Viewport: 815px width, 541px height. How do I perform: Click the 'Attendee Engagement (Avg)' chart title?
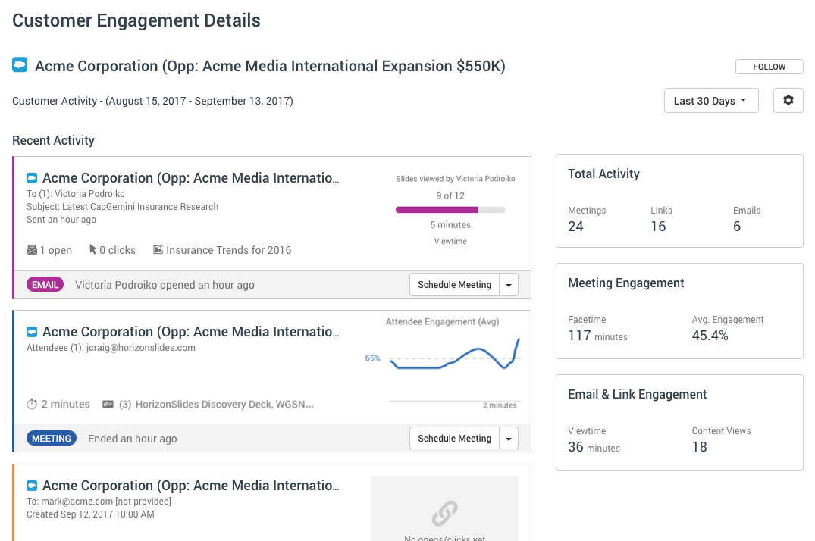[442, 322]
